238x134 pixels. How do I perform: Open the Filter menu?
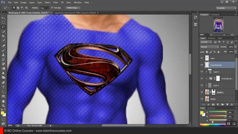tap(55, 3)
